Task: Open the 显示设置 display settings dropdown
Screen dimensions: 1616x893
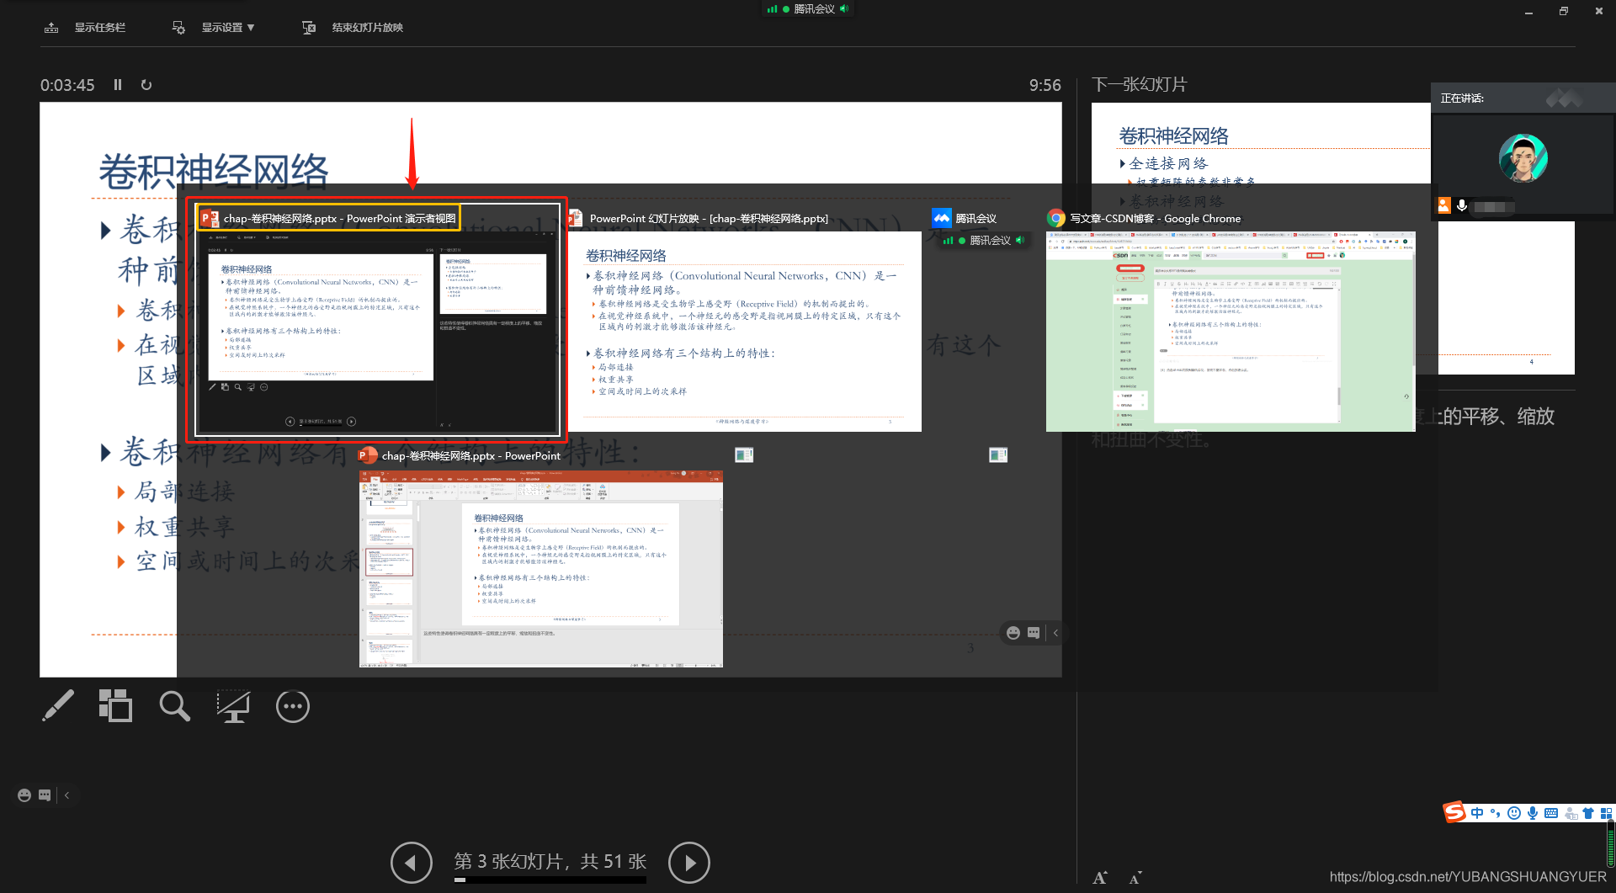Action: click(x=213, y=28)
